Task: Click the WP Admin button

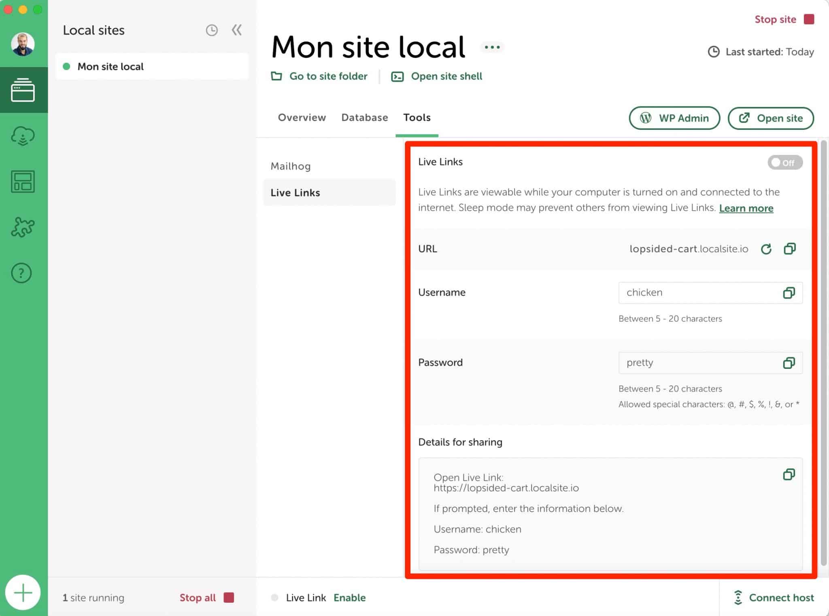Action: 674,118
